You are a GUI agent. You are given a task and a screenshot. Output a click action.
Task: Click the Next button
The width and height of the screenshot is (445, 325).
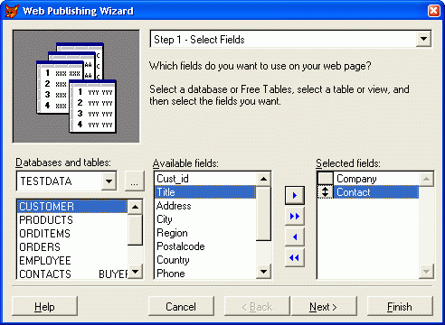[324, 307]
